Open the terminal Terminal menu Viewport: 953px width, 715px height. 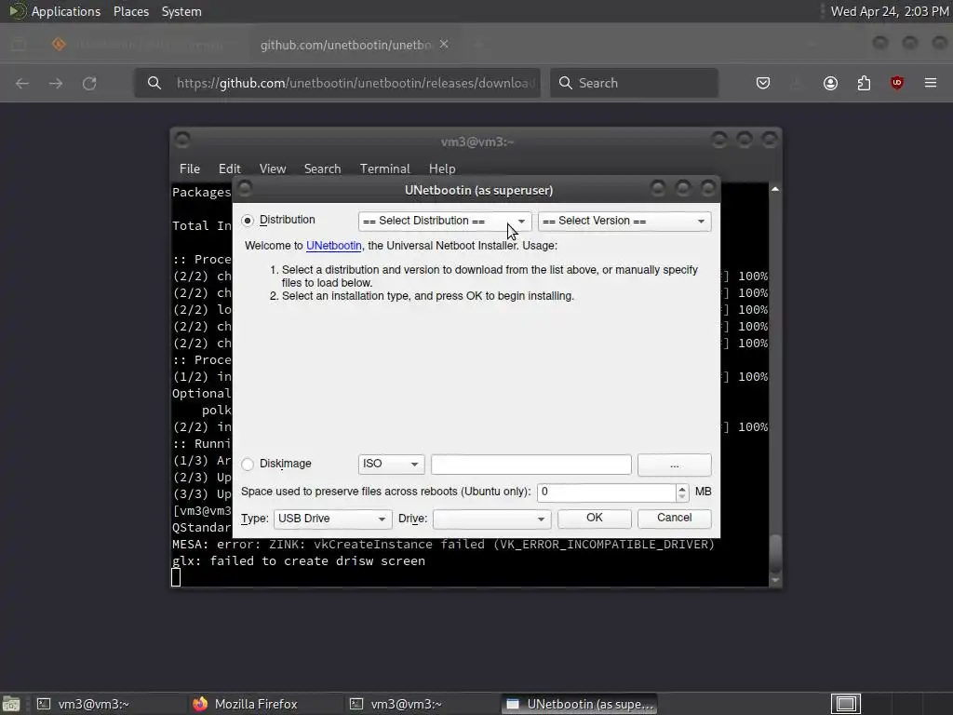tap(384, 169)
